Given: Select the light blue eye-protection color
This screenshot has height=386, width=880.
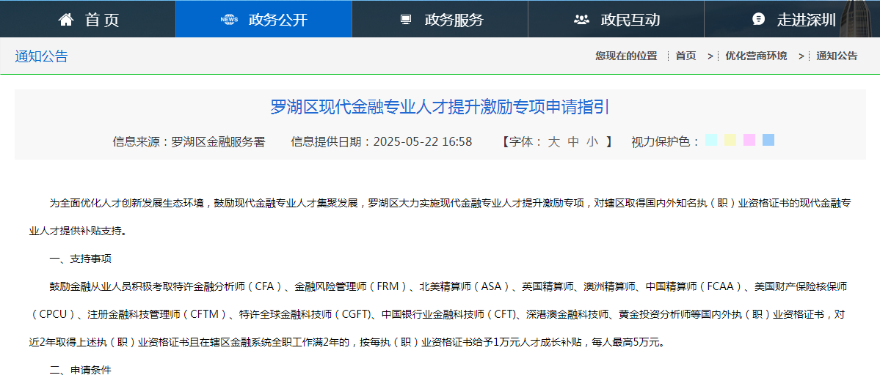Looking at the screenshot, I should pyautogui.click(x=768, y=140).
